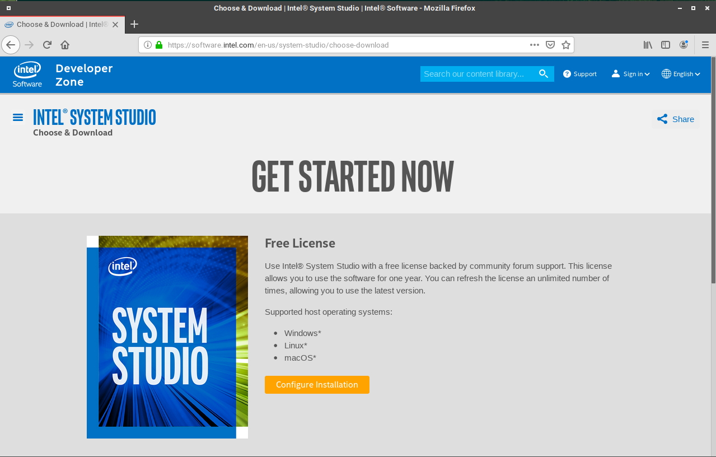
Task: Open page actions three-dot menu
Action: coord(535,45)
